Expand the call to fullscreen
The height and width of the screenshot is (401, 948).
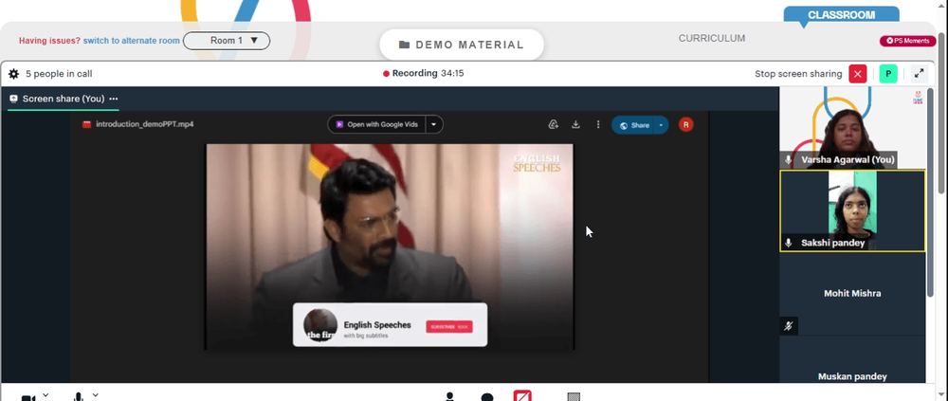click(x=919, y=74)
